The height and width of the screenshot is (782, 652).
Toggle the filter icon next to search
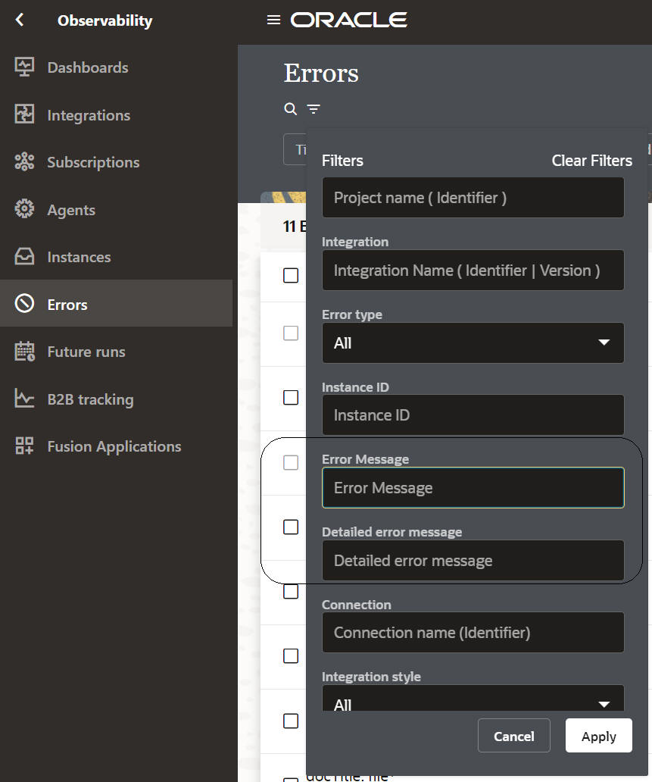(313, 108)
